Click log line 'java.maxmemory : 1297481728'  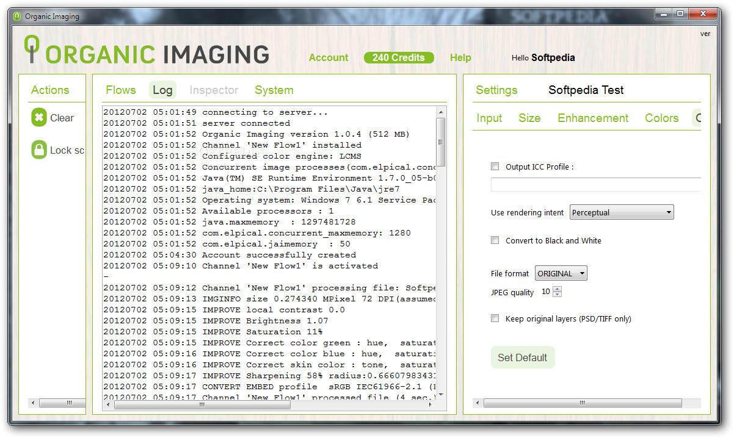coord(230,222)
